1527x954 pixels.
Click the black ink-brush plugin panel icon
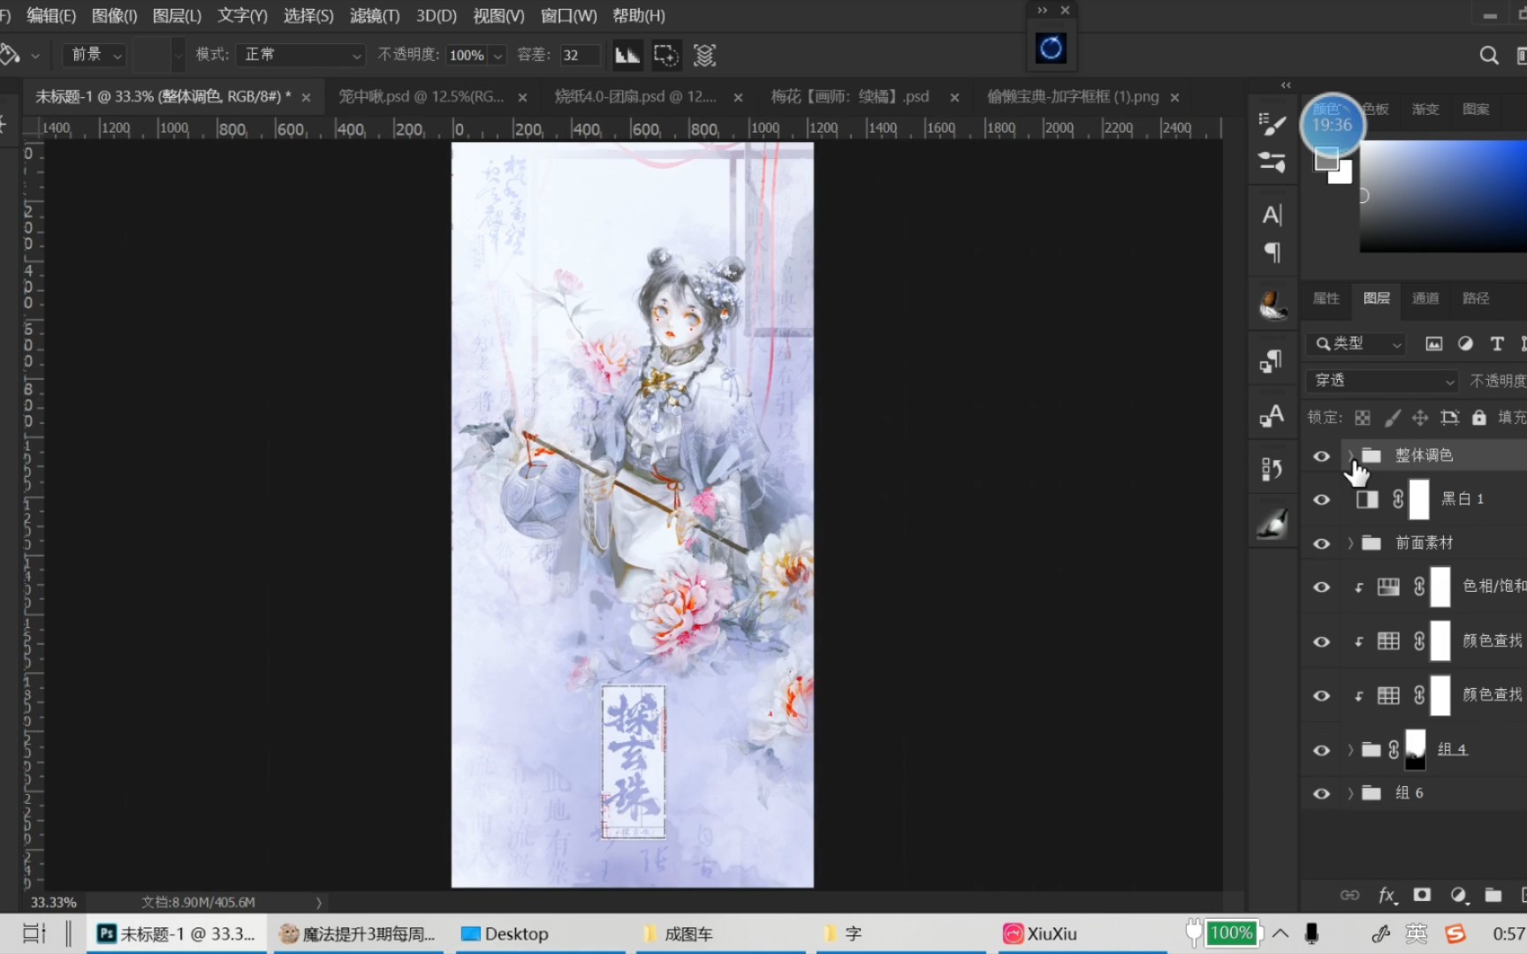[x=1272, y=524]
